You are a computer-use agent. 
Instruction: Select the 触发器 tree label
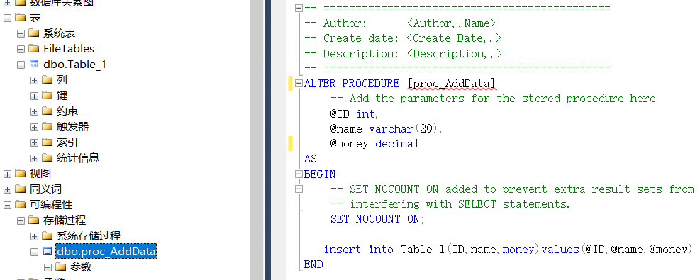click(73, 127)
